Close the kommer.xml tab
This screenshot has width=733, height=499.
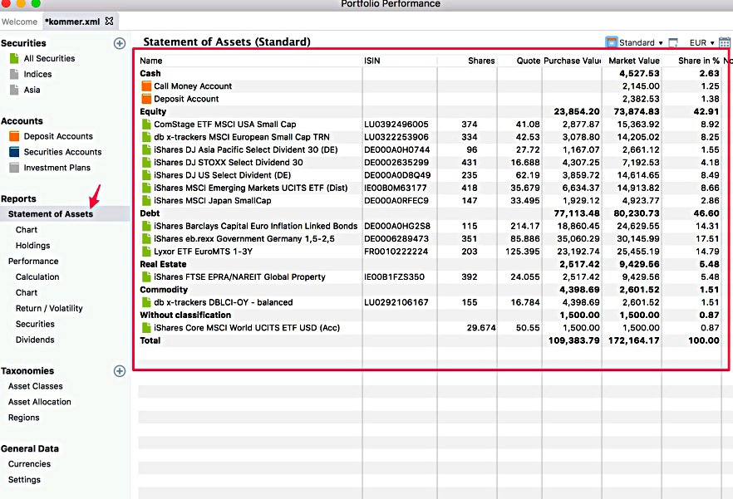coord(110,21)
